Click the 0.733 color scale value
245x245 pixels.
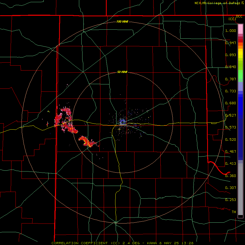(x=231, y=91)
